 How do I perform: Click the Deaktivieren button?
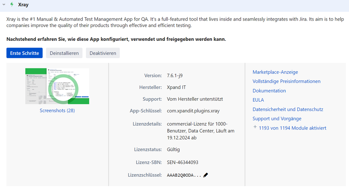point(103,53)
